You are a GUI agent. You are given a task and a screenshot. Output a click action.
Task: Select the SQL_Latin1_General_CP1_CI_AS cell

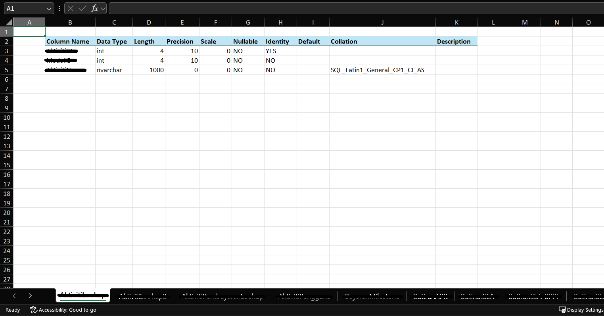pos(382,70)
